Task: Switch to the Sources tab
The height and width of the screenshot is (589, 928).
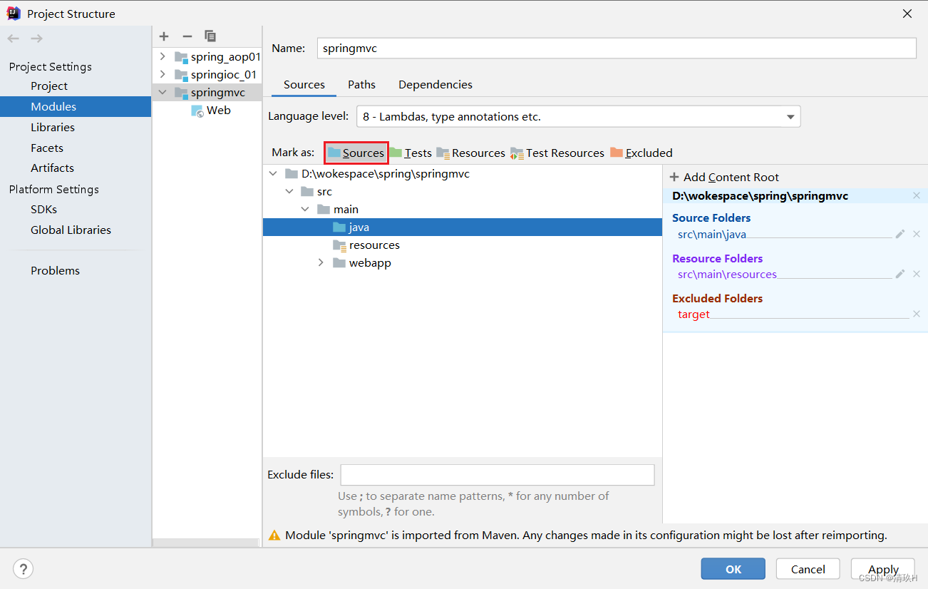Action: point(304,84)
